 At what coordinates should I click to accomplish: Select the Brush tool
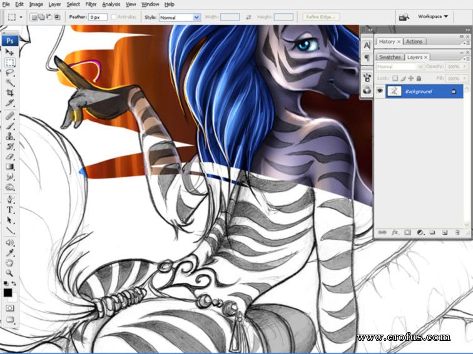[9, 126]
